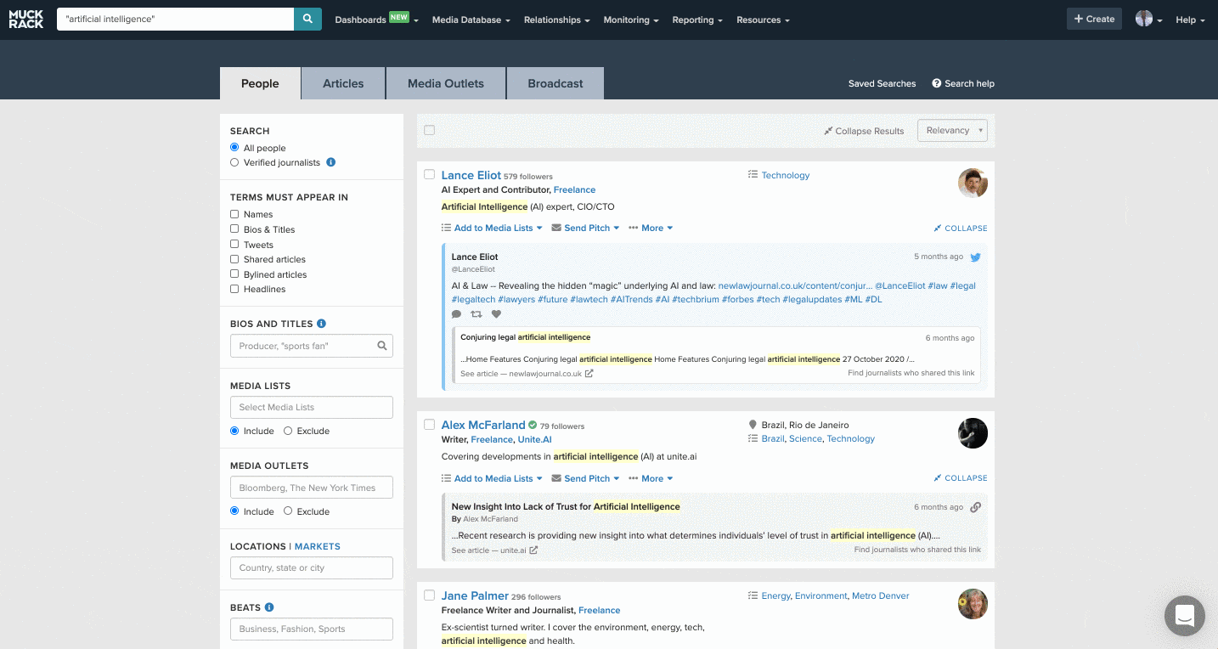Click the Twitter bird icon on Lance Eliot's tweet
Image resolution: width=1218 pixels, height=649 pixels.
976,257
